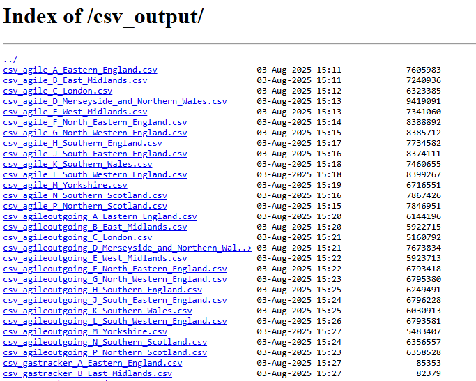Click the file size 85353
Image resolution: width=476 pixels, height=381 pixels.
point(429,364)
